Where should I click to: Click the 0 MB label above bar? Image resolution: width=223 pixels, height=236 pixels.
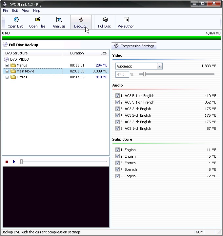[6, 33]
